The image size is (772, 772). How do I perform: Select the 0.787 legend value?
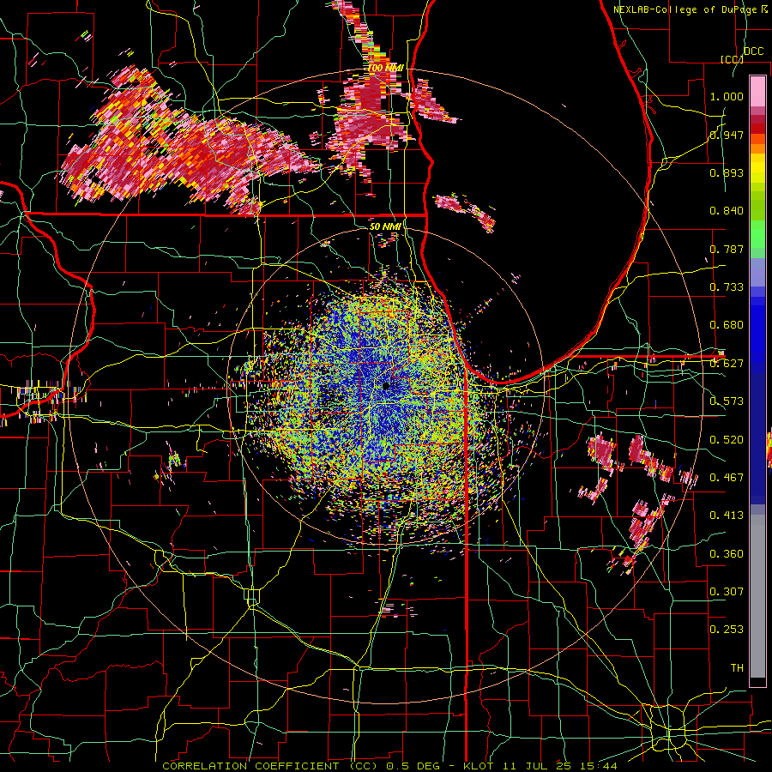click(727, 249)
